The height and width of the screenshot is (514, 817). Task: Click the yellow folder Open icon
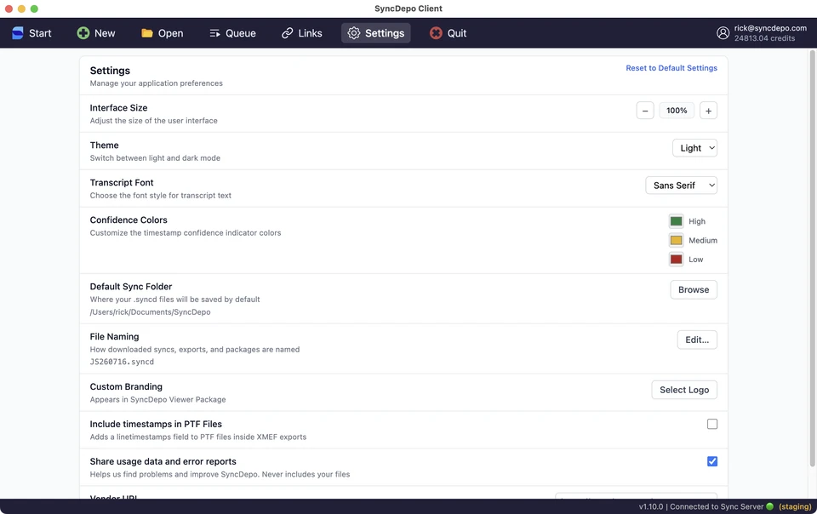147,33
